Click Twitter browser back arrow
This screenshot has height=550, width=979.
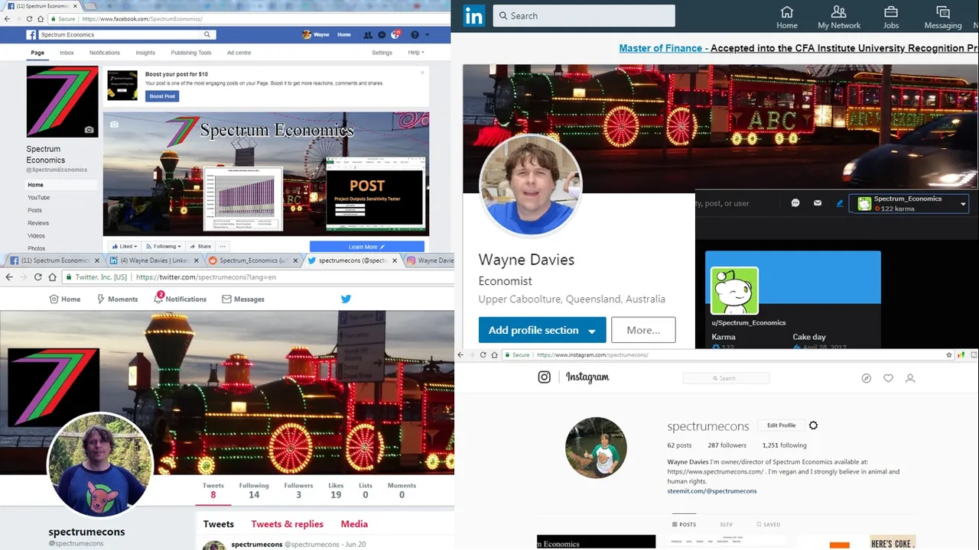[x=9, y=277]
